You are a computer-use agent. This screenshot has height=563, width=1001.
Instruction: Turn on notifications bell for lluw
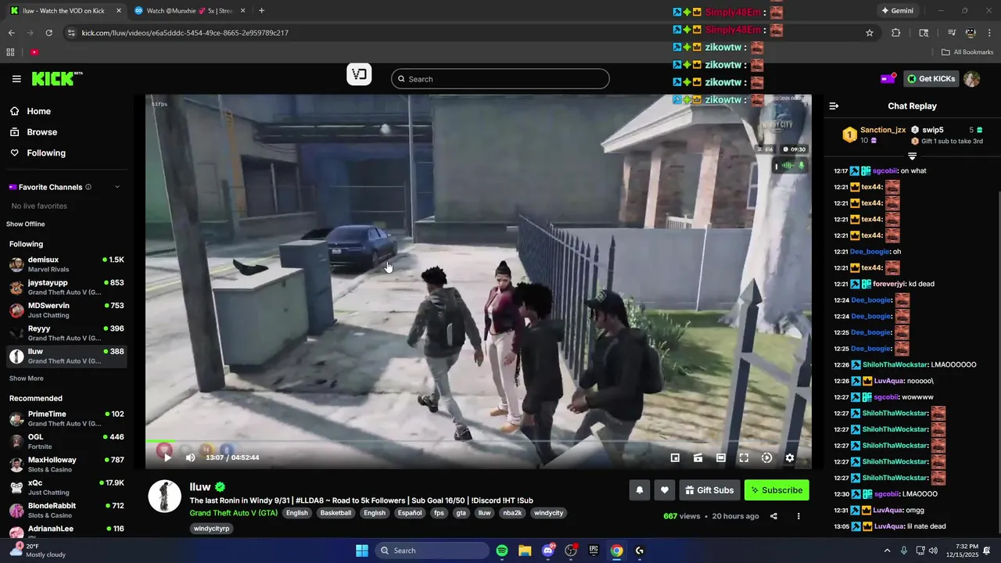coord(639,490)
